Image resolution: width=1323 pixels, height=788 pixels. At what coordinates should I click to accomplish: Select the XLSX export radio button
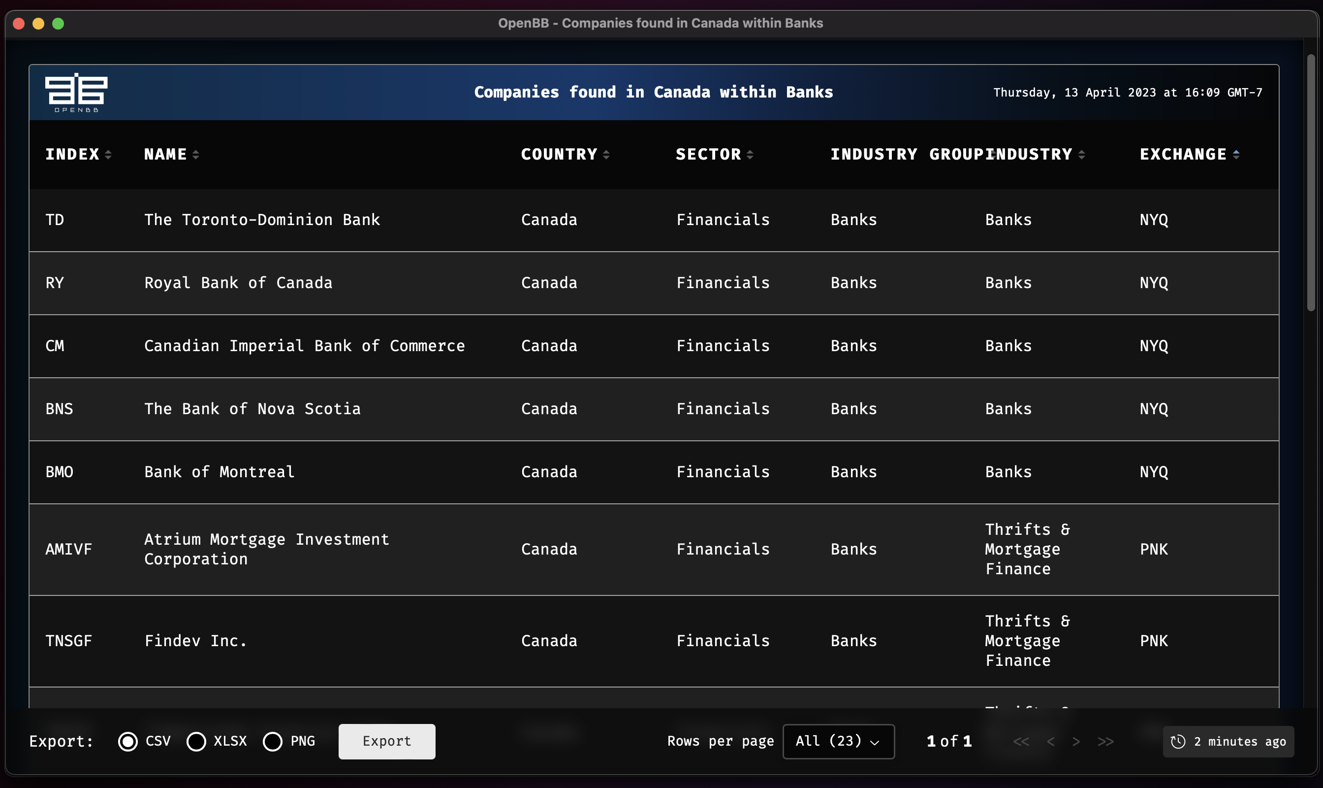[196, 741]
